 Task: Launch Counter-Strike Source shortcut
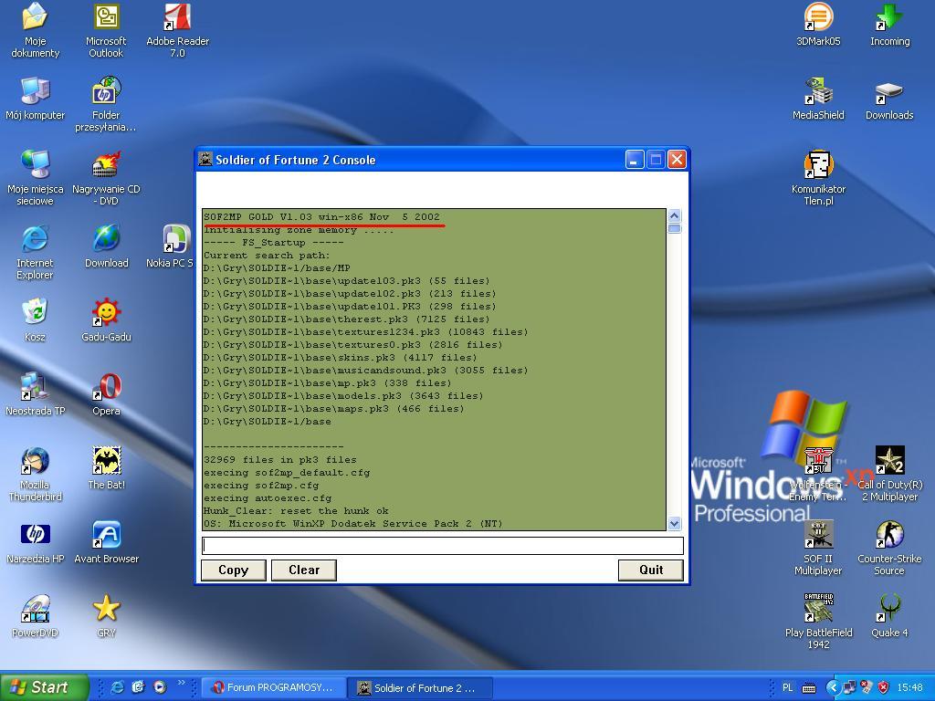pyautogui.click(x=889, y=548)
